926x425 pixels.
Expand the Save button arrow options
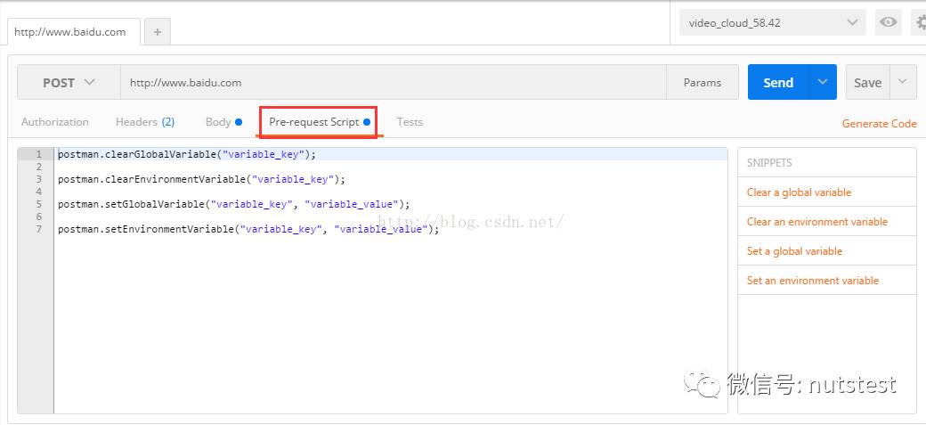(x=902, y=82)
